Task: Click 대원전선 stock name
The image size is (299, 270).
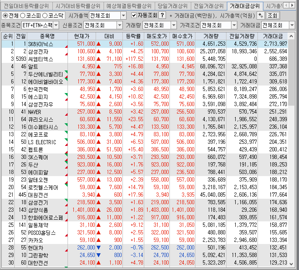Action: [x=38, y=195]
